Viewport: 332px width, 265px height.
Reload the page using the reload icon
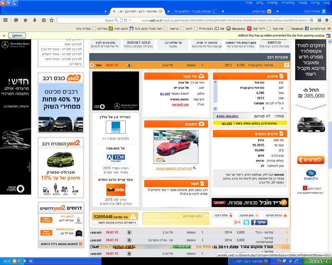click(x=125, y=20)
